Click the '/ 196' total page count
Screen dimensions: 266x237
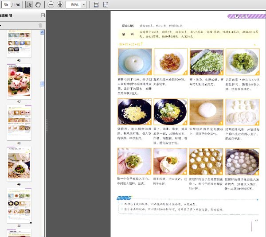pyautogui.click(x=16, y=5)
